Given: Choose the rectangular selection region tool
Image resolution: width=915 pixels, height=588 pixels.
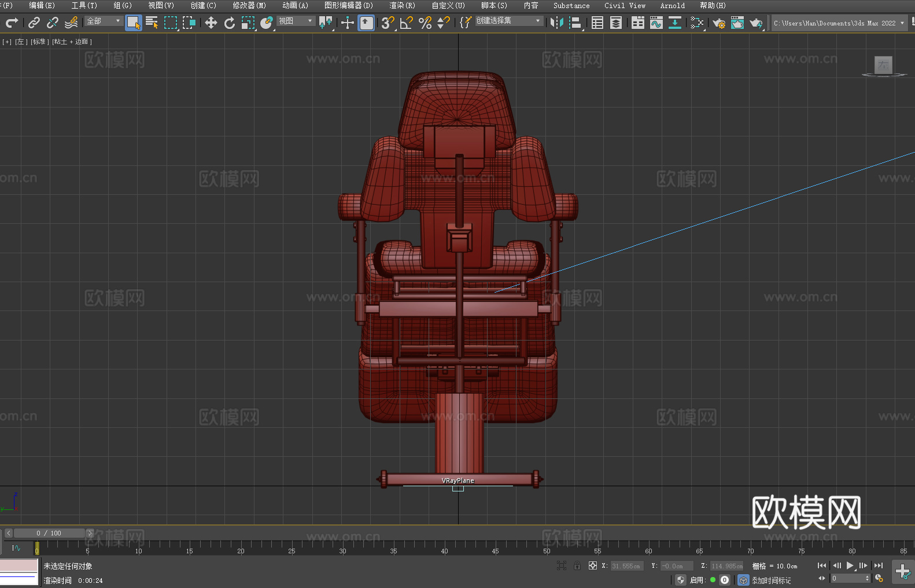Looking at the screenshot, I should (171, 23).
